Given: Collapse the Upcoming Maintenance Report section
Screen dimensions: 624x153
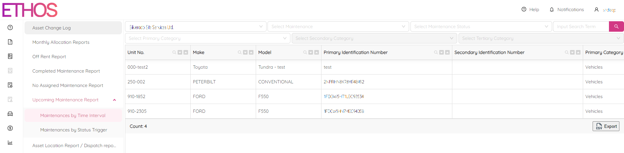Looking at the screenshot, I should click(x=114, y=100).
